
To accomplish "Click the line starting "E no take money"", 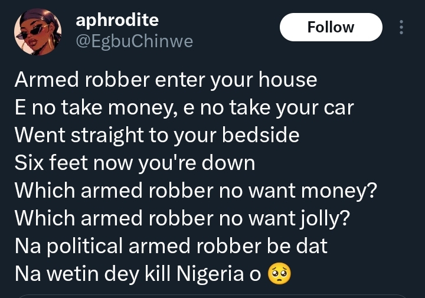I will point(184,107).
